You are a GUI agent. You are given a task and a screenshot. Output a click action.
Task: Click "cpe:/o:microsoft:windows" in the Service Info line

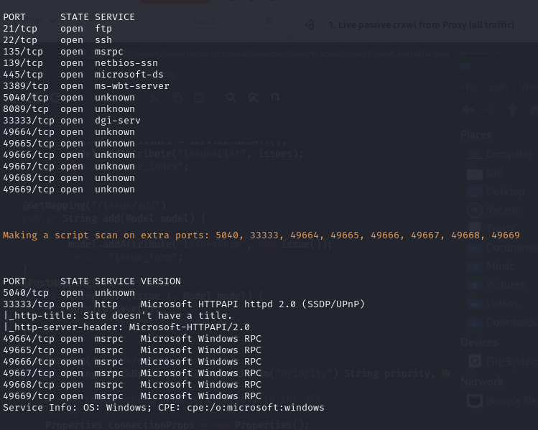256,408
